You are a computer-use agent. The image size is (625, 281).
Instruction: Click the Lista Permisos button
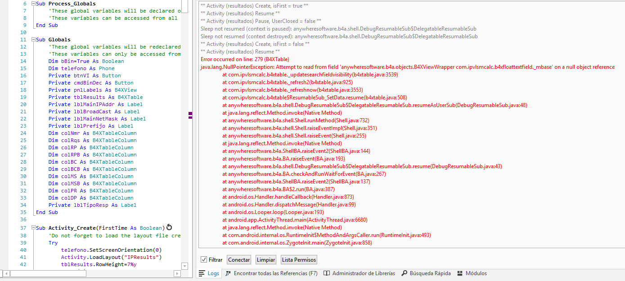click(299, 260)
